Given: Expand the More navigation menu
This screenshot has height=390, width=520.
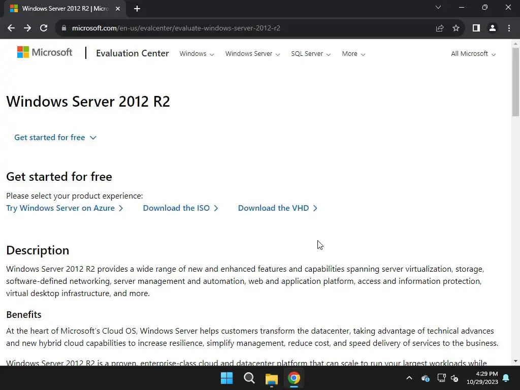Looking at the screenshot, I should [x=353, y=54].
